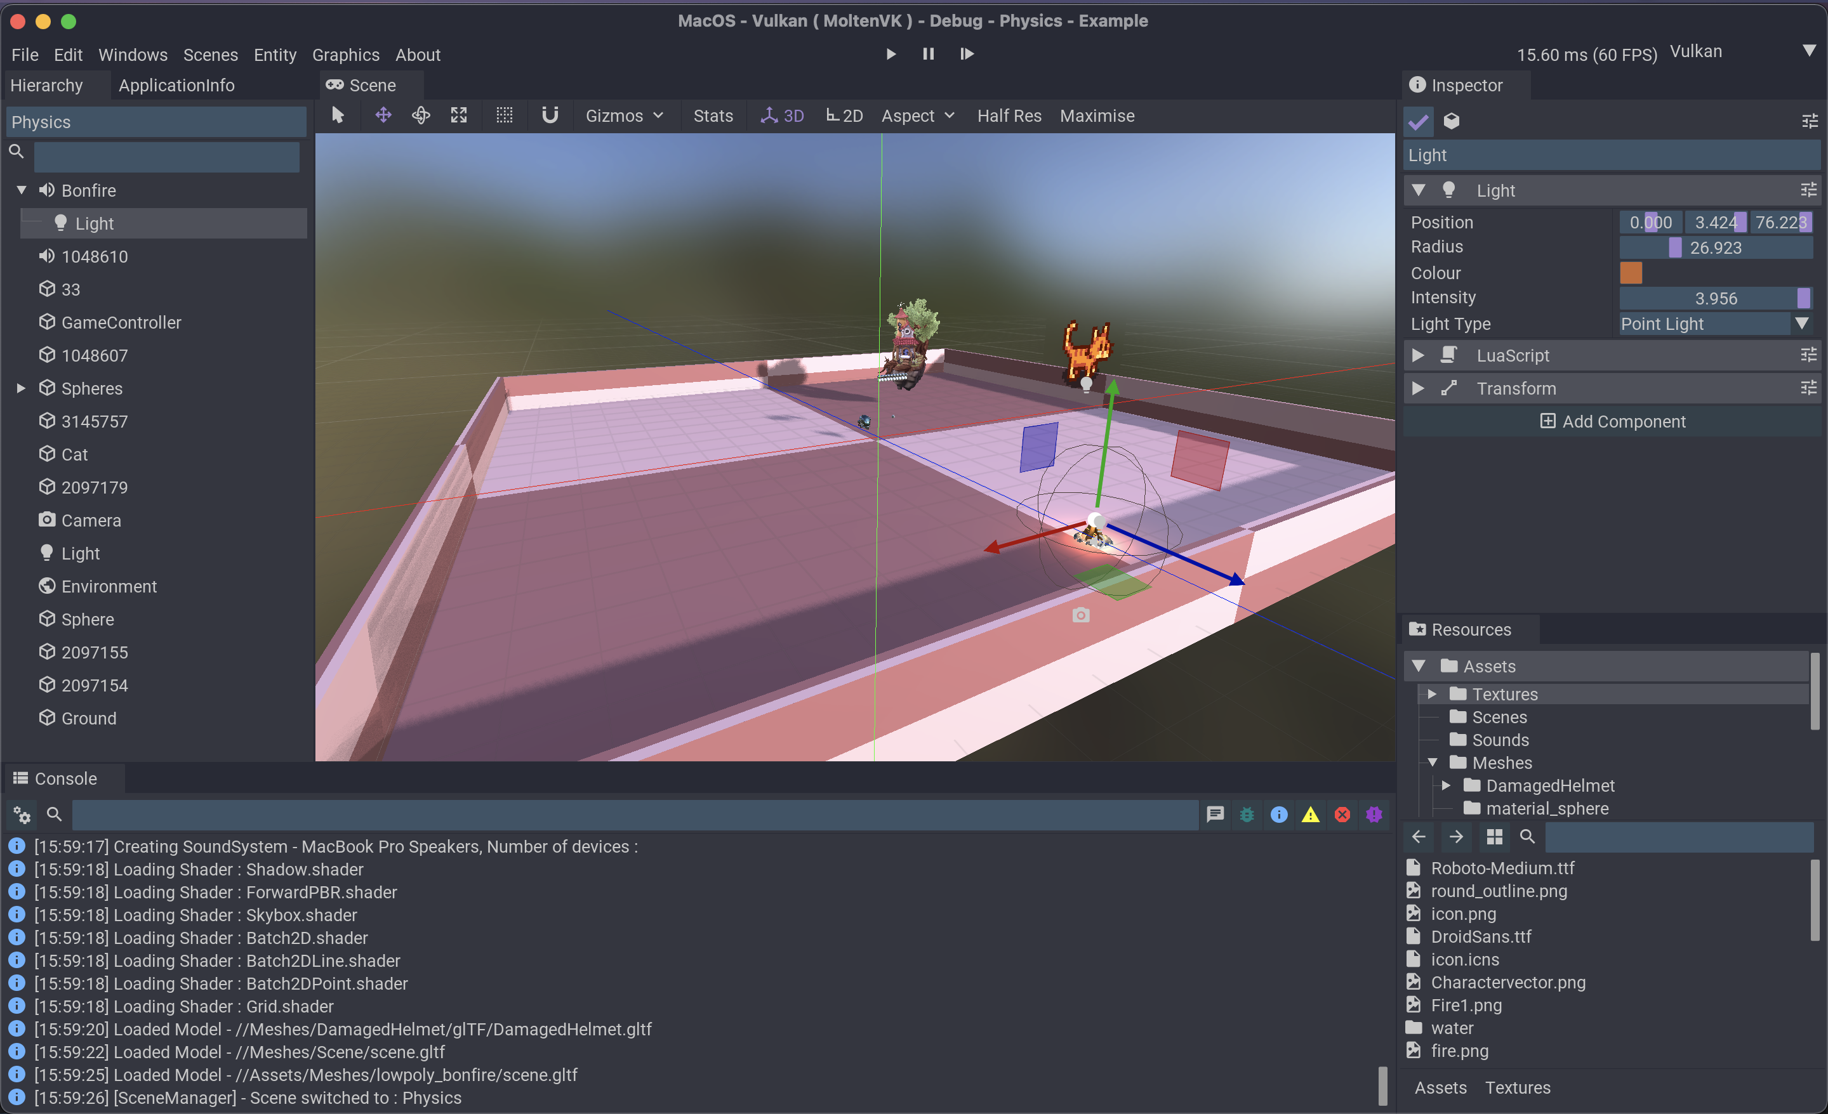Image resolution: width=1828 pixels, height=1114 pixels.
Task: Toggle console error filter
Action: 1342,815
